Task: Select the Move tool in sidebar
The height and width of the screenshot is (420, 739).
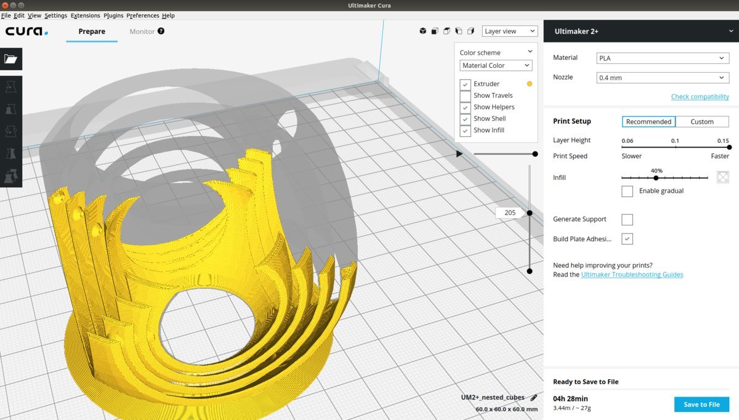Action: tap(11, 87)
